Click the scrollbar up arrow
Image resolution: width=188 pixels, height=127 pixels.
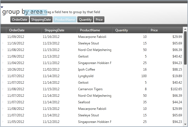point(185,29)
